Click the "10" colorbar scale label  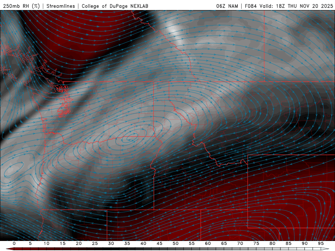46,243
